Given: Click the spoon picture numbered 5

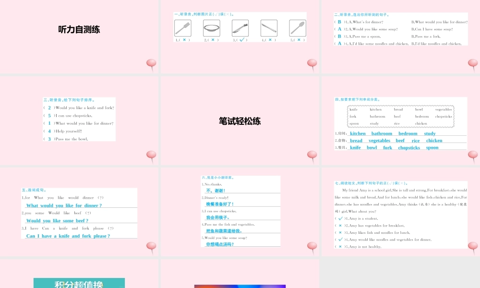Looking at the screenshot, I should point(298,28).
